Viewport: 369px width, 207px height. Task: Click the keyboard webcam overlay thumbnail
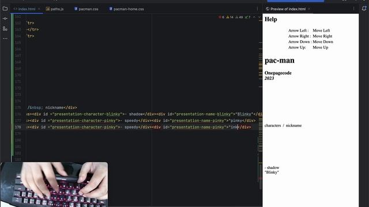tap(54, 185)
